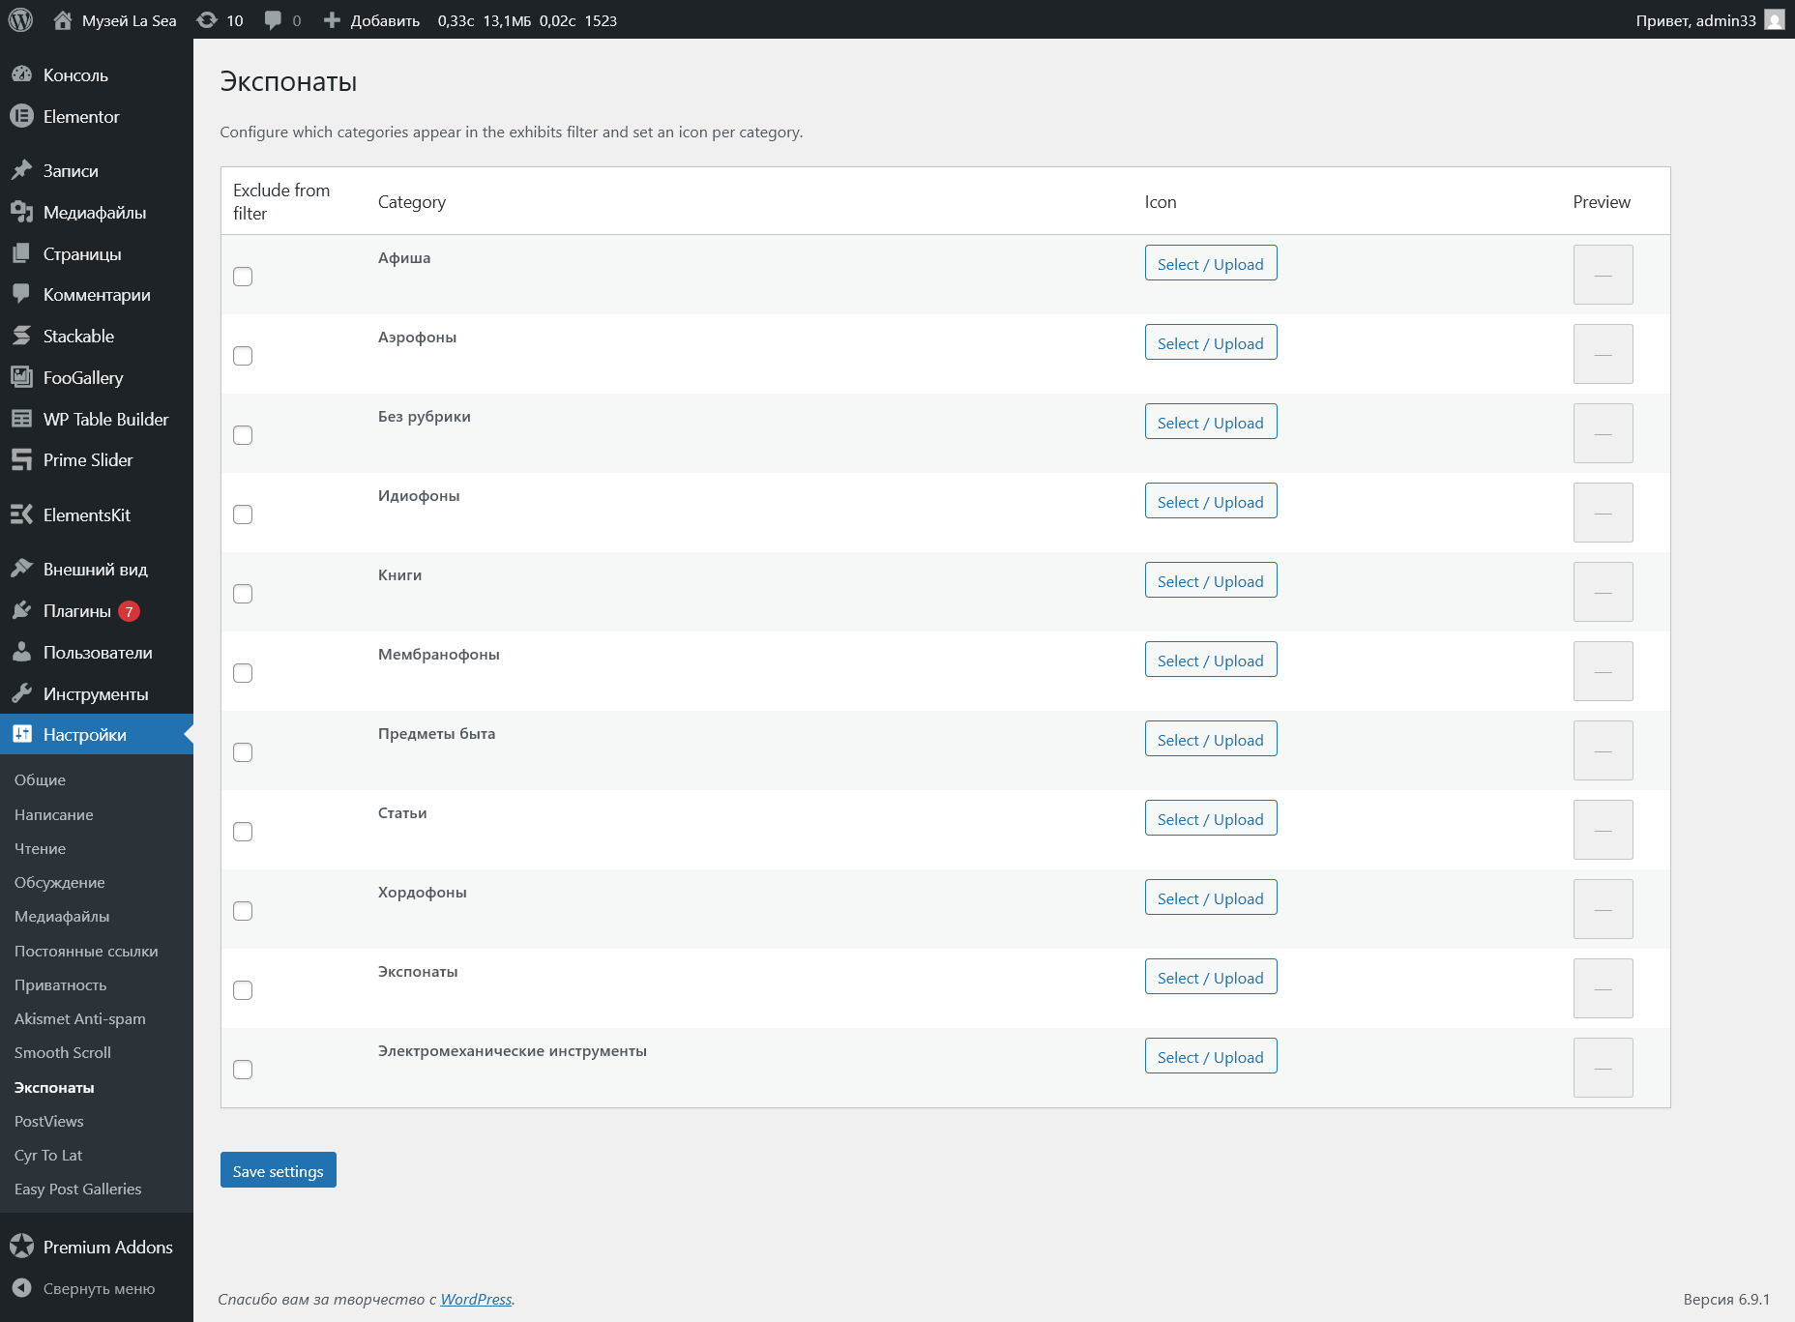Open the comments bubble icon in admin bar

[274, 20]
